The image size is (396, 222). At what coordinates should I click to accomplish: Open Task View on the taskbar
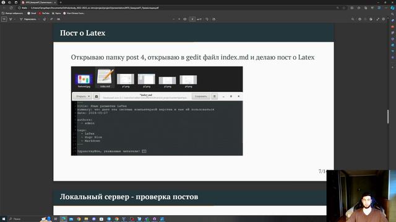56,219
